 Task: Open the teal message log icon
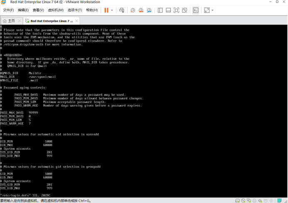[280, 201]
